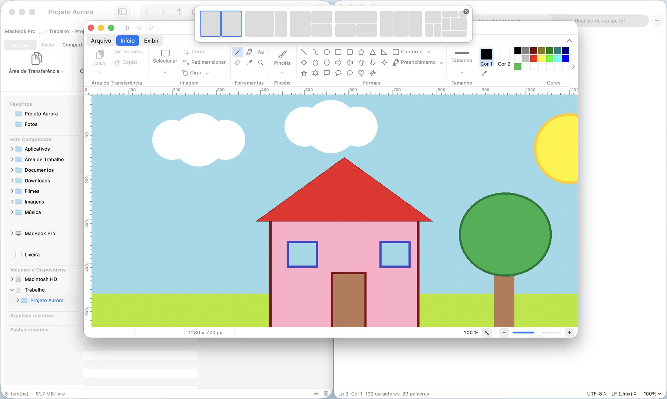The width and height of the screenshot is (667, 399).
Task: Choose the Oval shape
Action: 327,52
